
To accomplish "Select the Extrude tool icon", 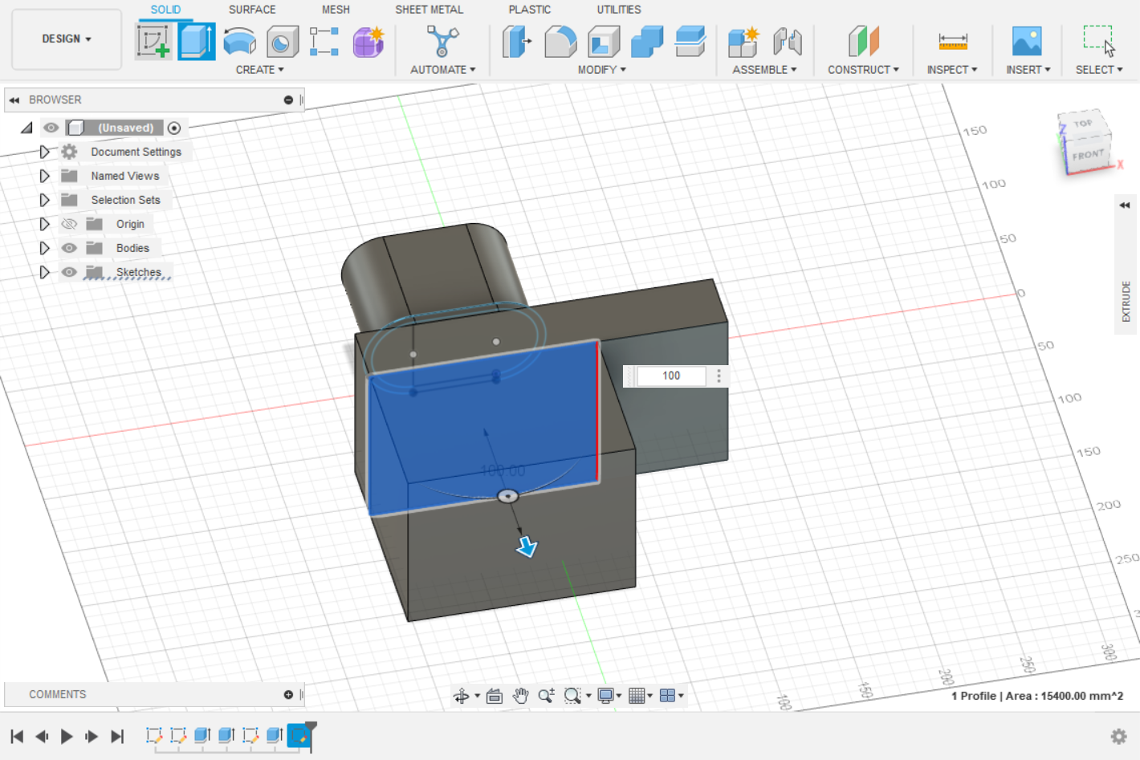I will pos(197,41).
